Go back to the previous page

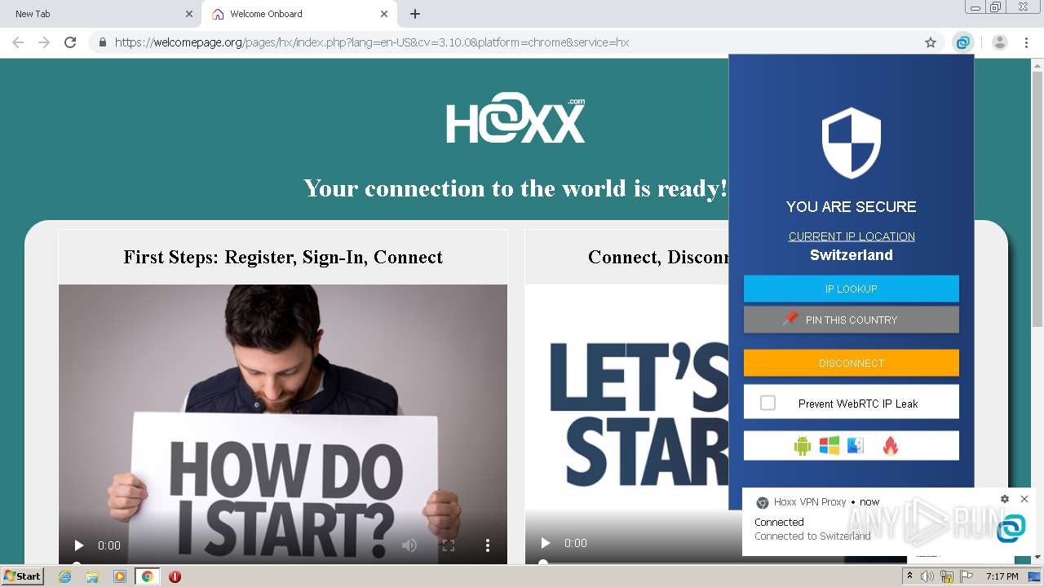coord(18,42)
